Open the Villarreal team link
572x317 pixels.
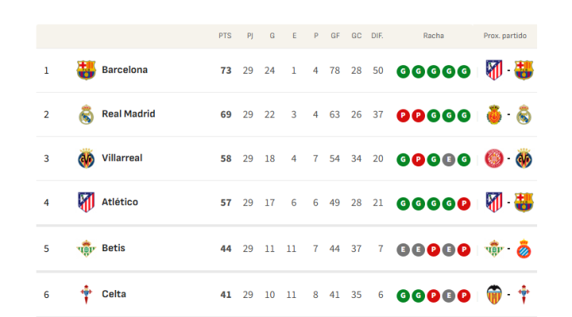click(x=122, y=158)
